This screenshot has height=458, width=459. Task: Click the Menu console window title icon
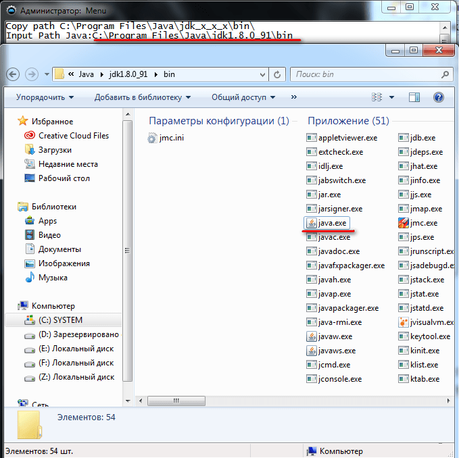(x=11, y=11)
